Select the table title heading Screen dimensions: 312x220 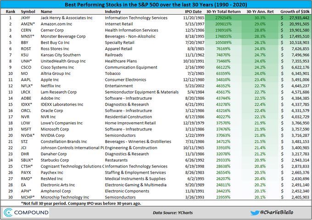[x=156, y=5]
